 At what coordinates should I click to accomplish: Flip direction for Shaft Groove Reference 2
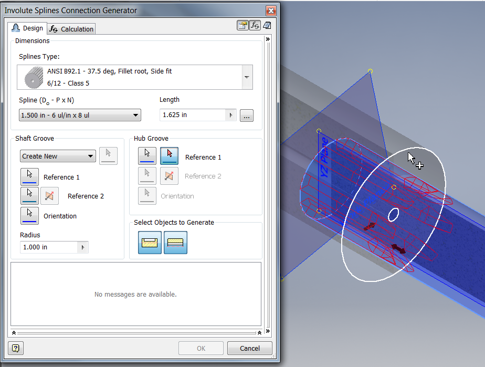click(49, 195)
